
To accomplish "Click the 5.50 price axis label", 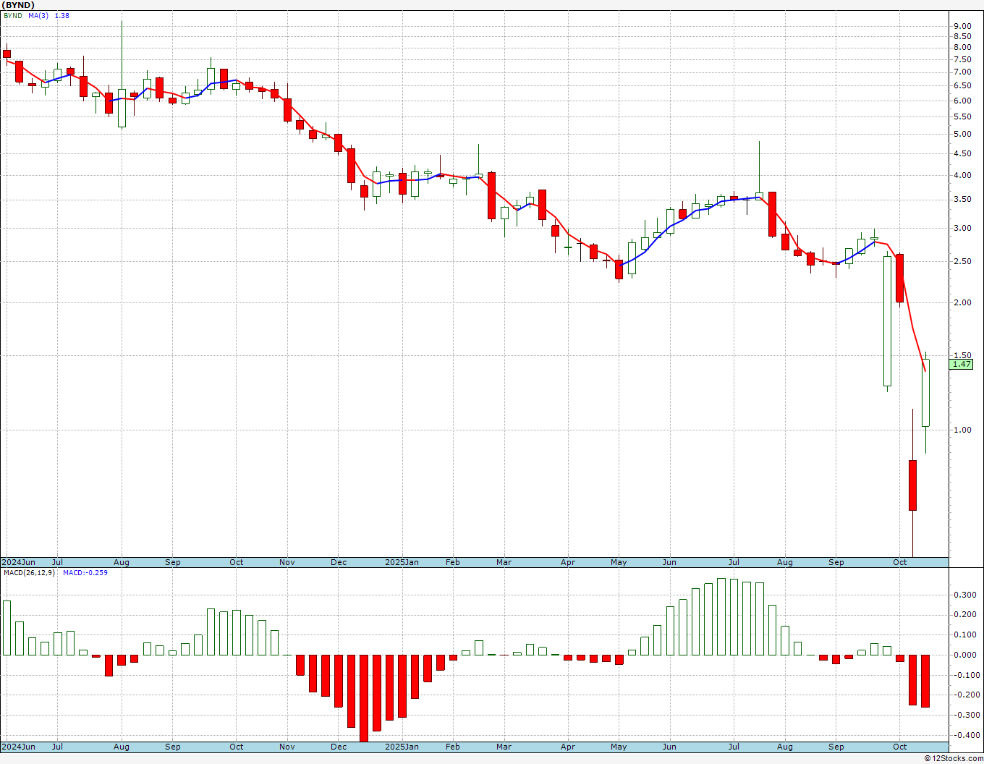I will pyautogui.click(x=962, y=116).
